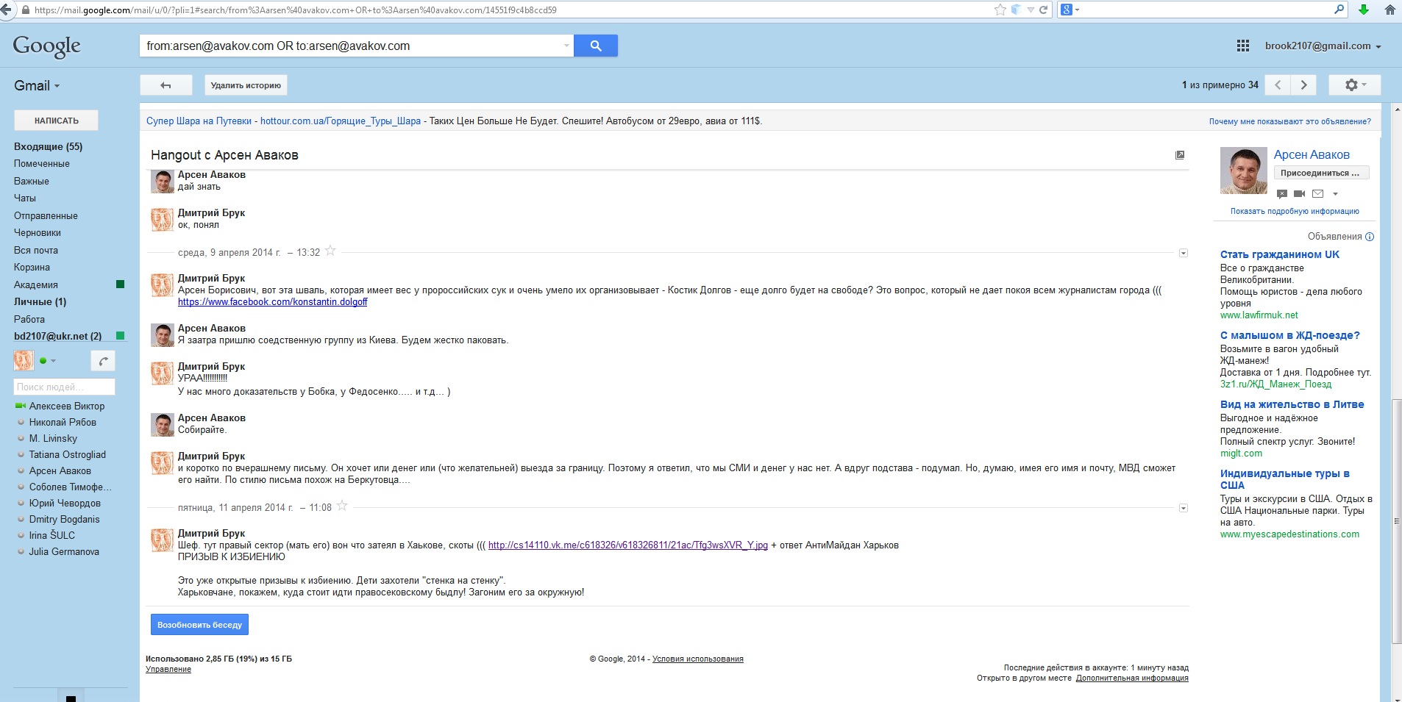
Task: Open the Gmail product dropdown
Action: (x=37, y=86)
